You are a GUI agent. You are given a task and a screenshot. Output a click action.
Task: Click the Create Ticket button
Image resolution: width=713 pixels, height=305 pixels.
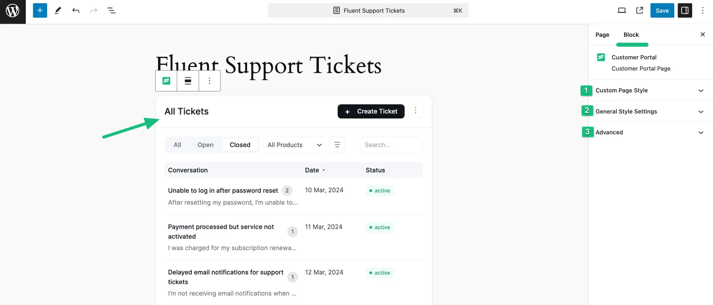(371, 112)
